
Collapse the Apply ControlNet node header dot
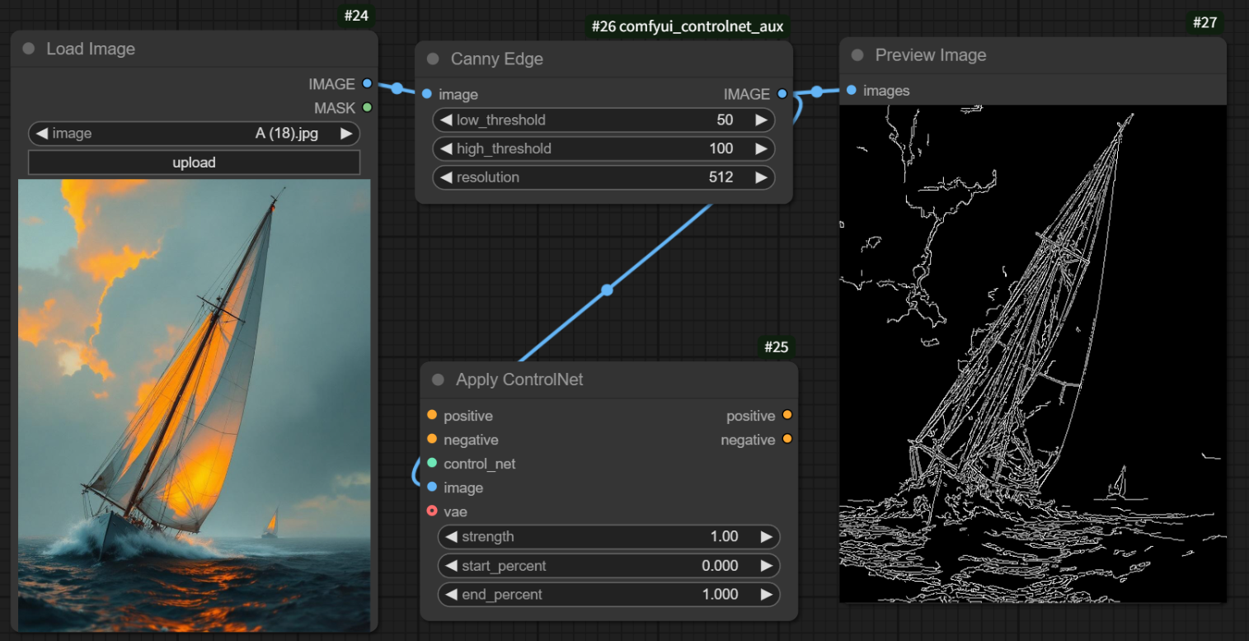(436, 379)
